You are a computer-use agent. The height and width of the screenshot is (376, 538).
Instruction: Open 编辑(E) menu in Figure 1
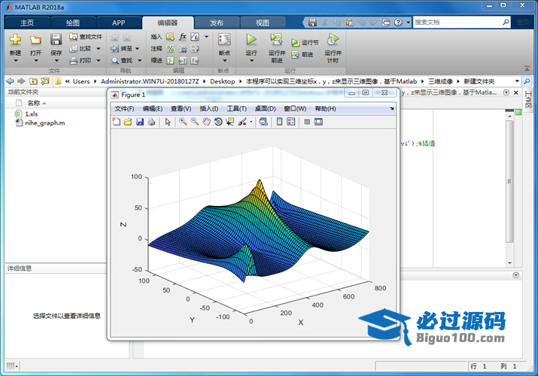tap(153, 108)
